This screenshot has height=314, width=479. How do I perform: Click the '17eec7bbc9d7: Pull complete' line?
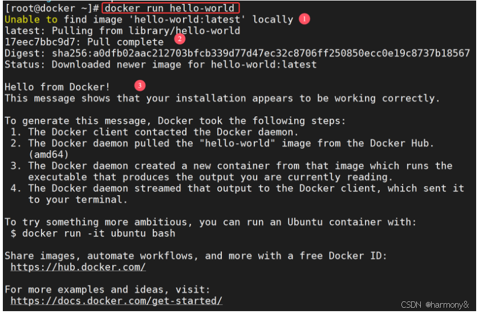84,42
